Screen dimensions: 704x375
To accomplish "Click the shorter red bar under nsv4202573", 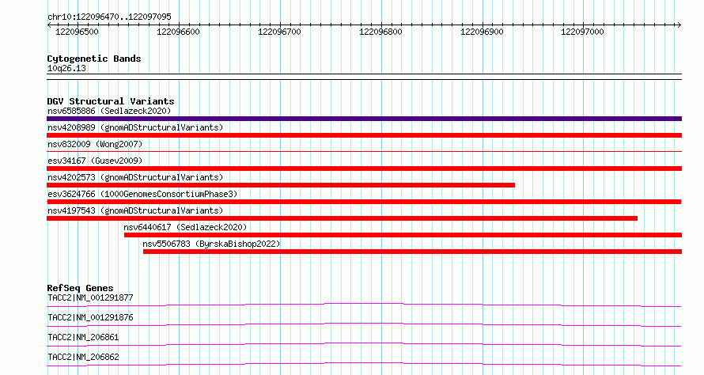I will click(x=281, y=185).
